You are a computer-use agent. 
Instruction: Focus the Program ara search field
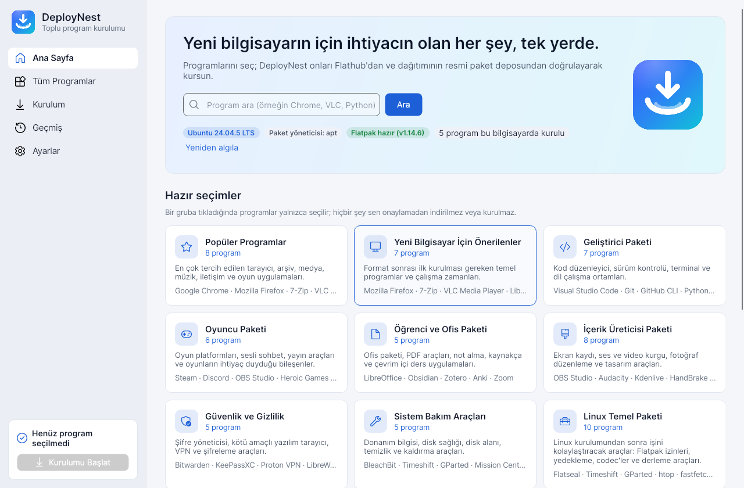pyautogui.click(x=281, y=105)
